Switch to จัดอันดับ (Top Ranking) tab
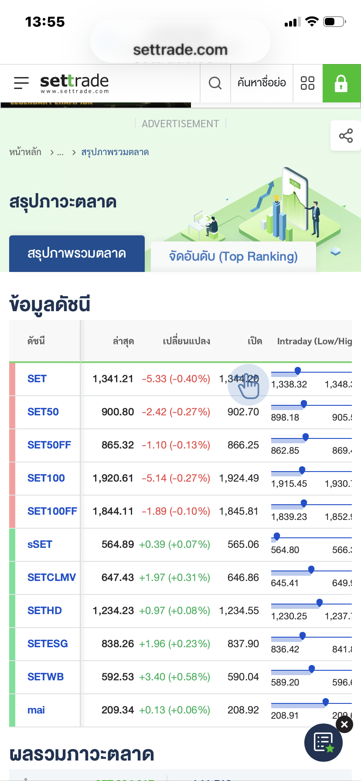Screen dimensions: 361x781 233,256
